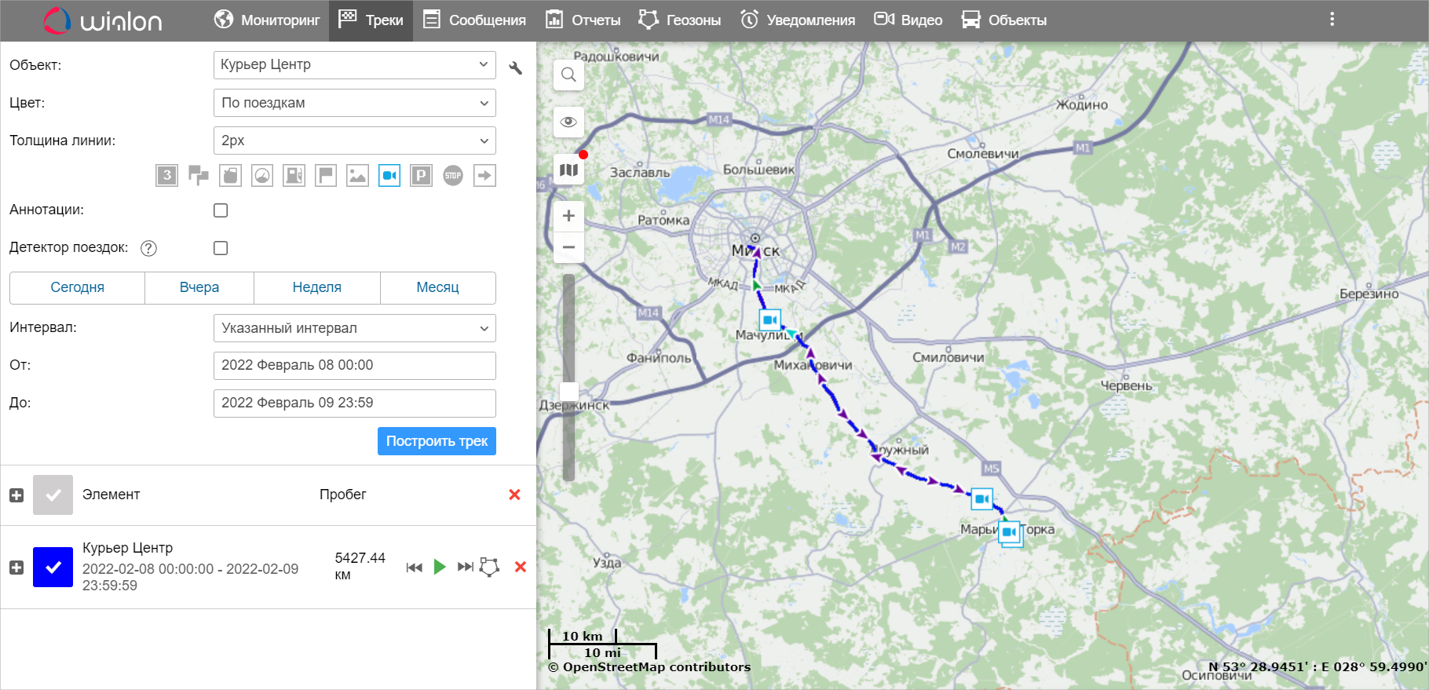Screen dimensions: 1429x690
Task: Click the Построить трек button
Action: pos(437,441)
